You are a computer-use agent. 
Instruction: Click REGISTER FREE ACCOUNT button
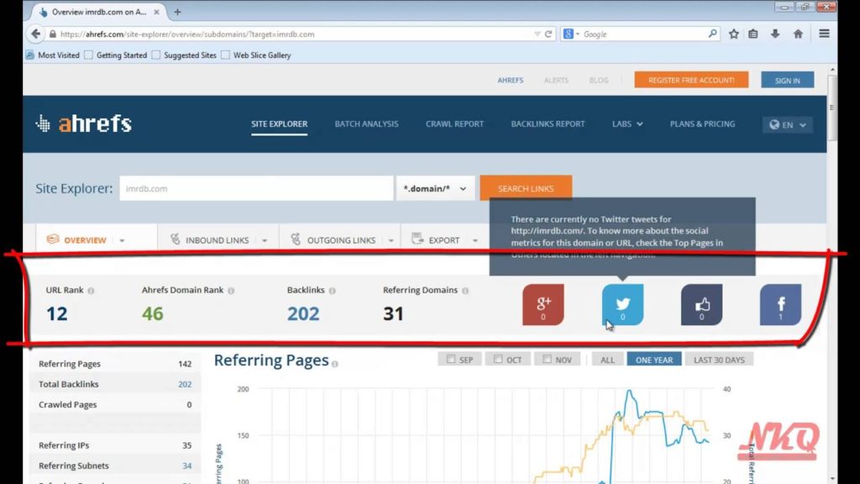tap(691, 80)
